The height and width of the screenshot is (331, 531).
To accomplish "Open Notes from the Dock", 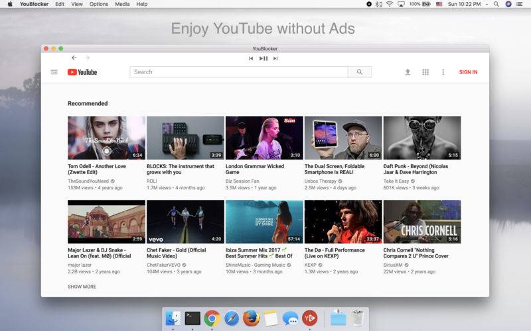I will tap(271, 318).
